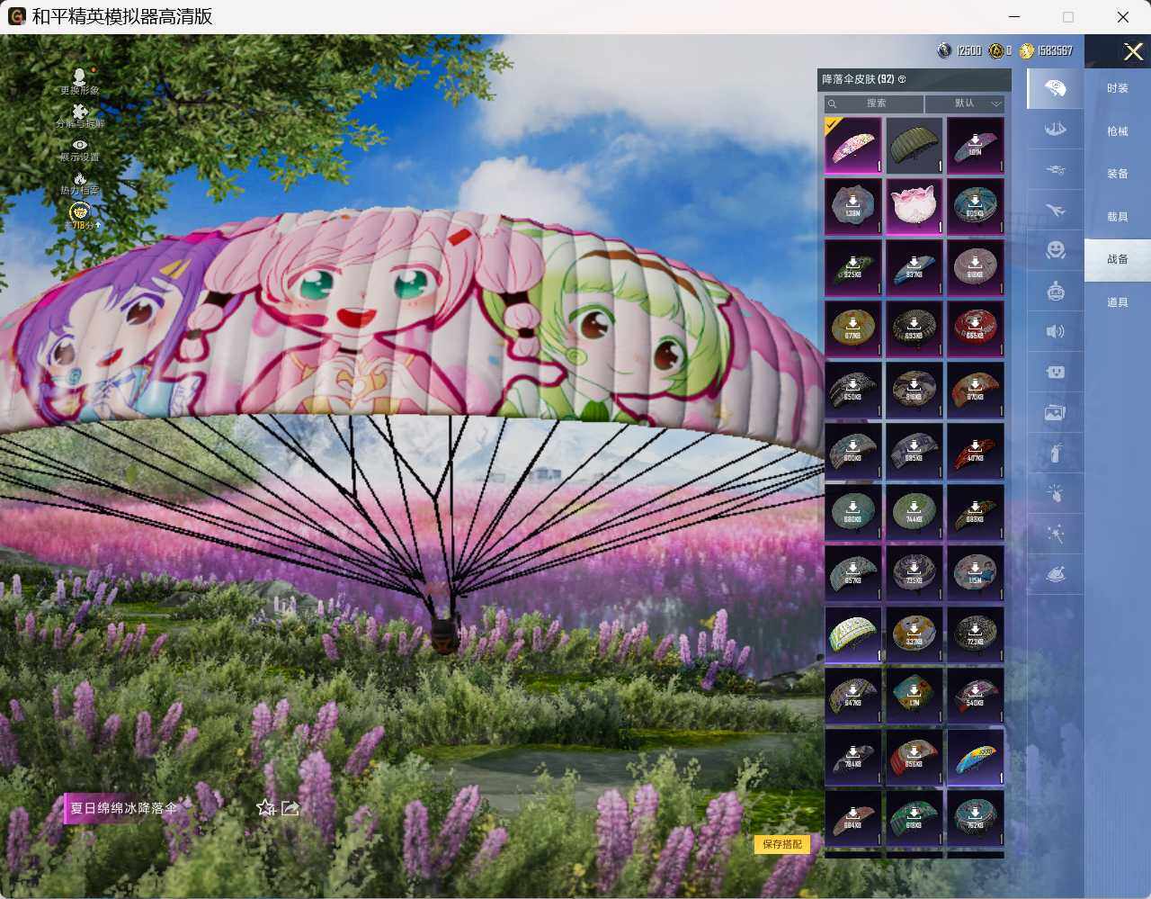Select the hand tap effect category icon
Image resolution: width=1151 pixels, height=899 pixels.
(1056, 493)
